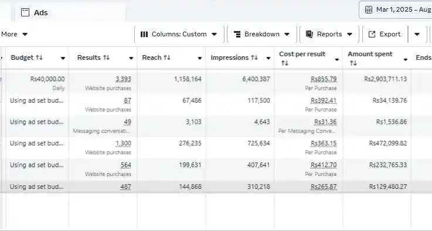Open the Impressions column options arrow
The height and width of the screenshot is (231, 432).
pyautogui.click(x=268, y=58)
